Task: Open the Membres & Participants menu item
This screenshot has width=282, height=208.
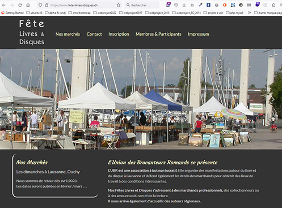Action: [158, 34]
